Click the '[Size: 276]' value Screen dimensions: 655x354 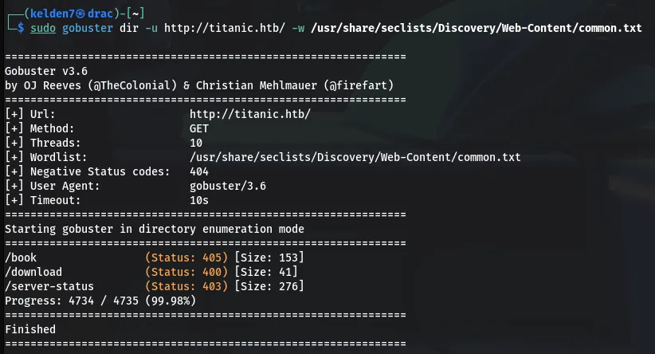click(269, 286)
